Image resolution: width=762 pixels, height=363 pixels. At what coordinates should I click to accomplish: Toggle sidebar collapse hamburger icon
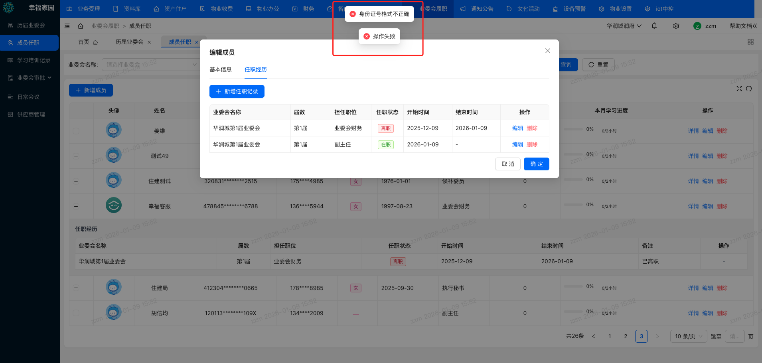(67, 26)
